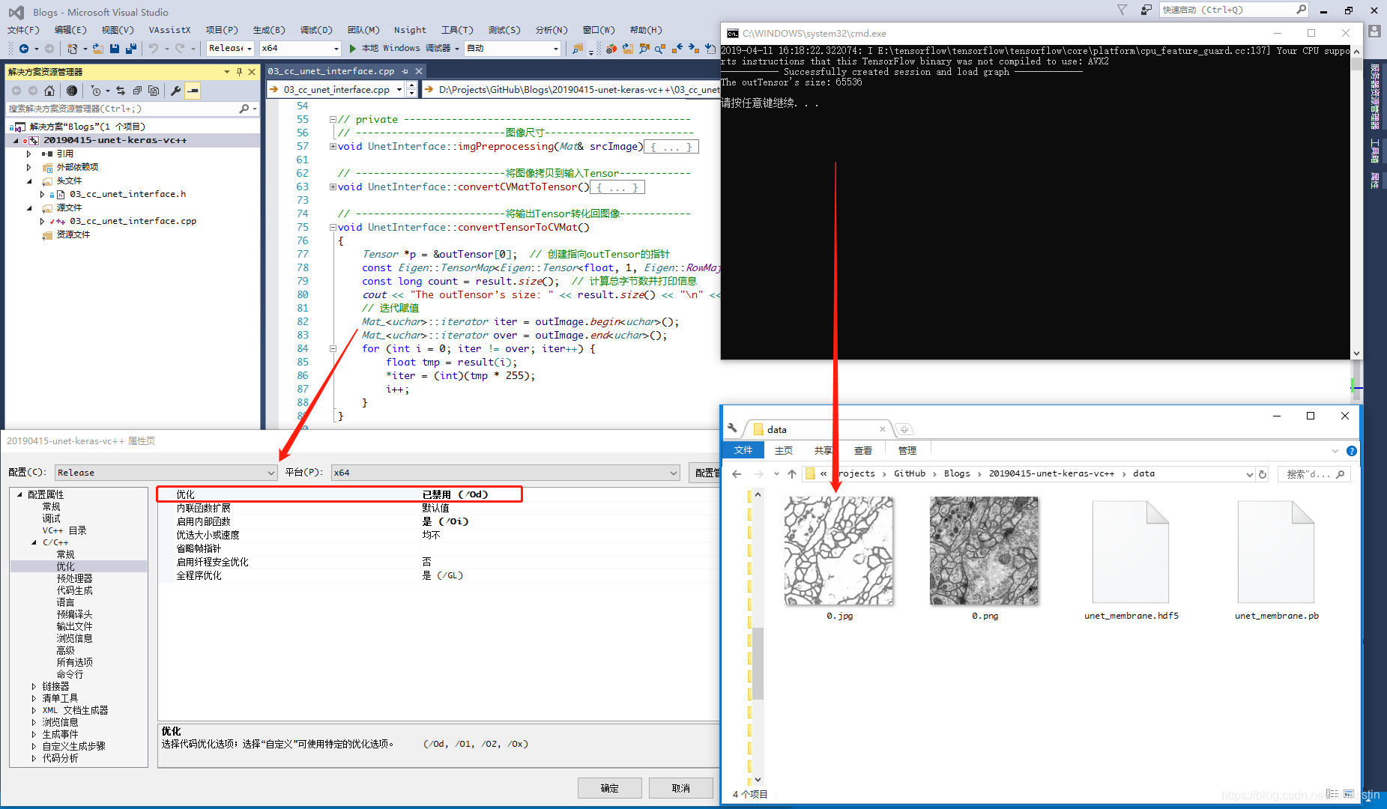Click the navigate backward arrow icon

[x=24, y=48]
